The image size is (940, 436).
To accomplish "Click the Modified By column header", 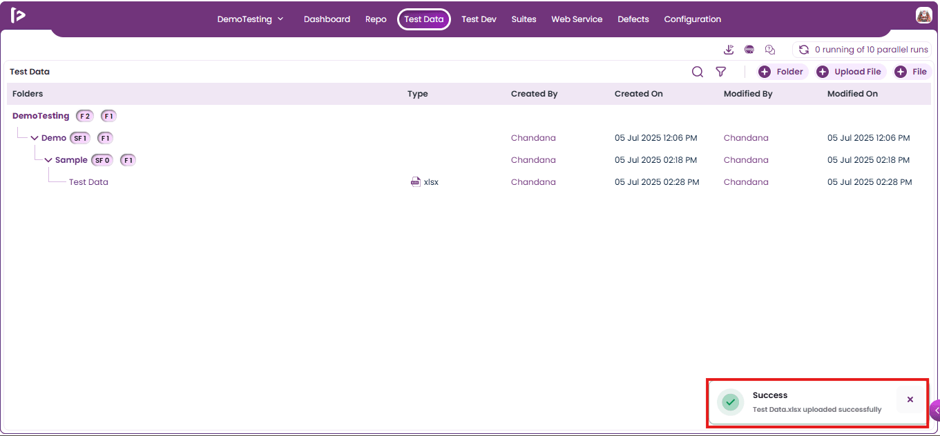I will tap(748, 94).
